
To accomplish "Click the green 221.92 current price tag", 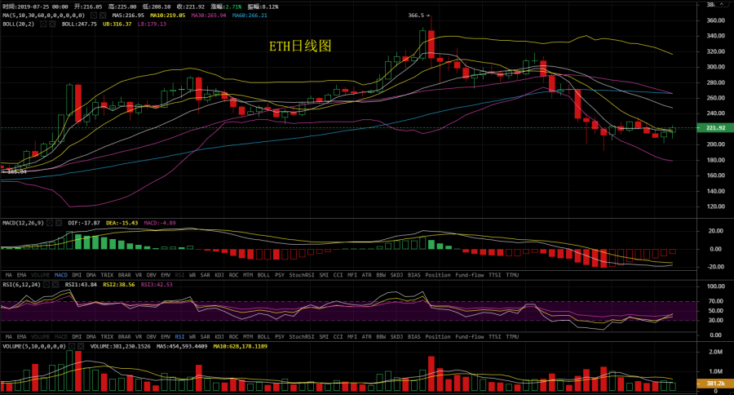I will [x=714, y=128].
